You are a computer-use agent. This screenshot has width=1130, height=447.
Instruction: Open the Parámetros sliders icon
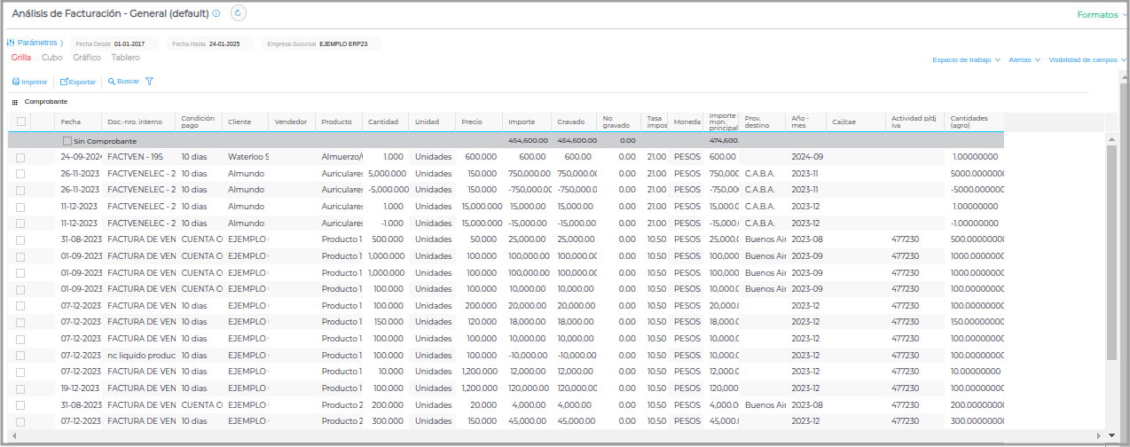11,43
